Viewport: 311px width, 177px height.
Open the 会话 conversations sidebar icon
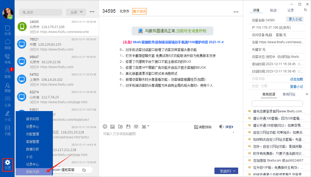point(8,30)
